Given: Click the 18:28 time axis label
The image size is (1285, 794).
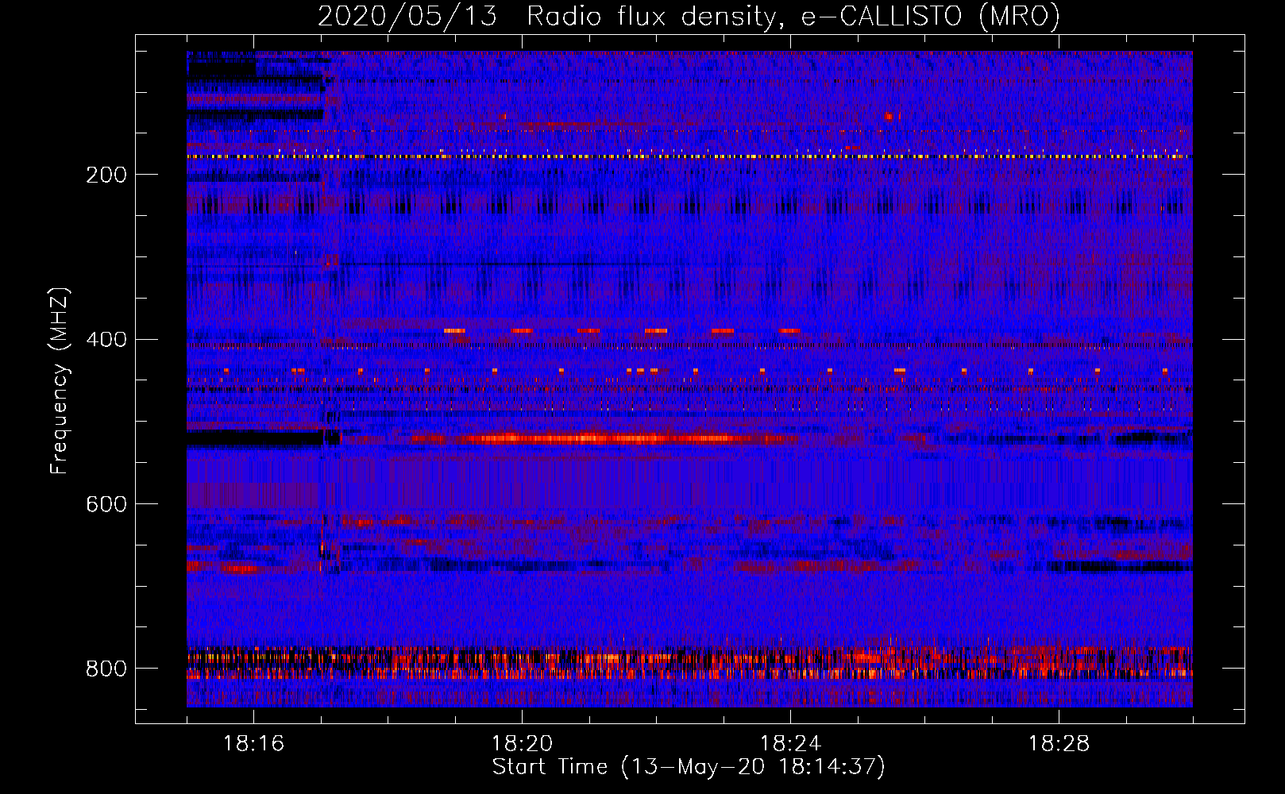Looking at the screenshot, I should coord(1059,744).
